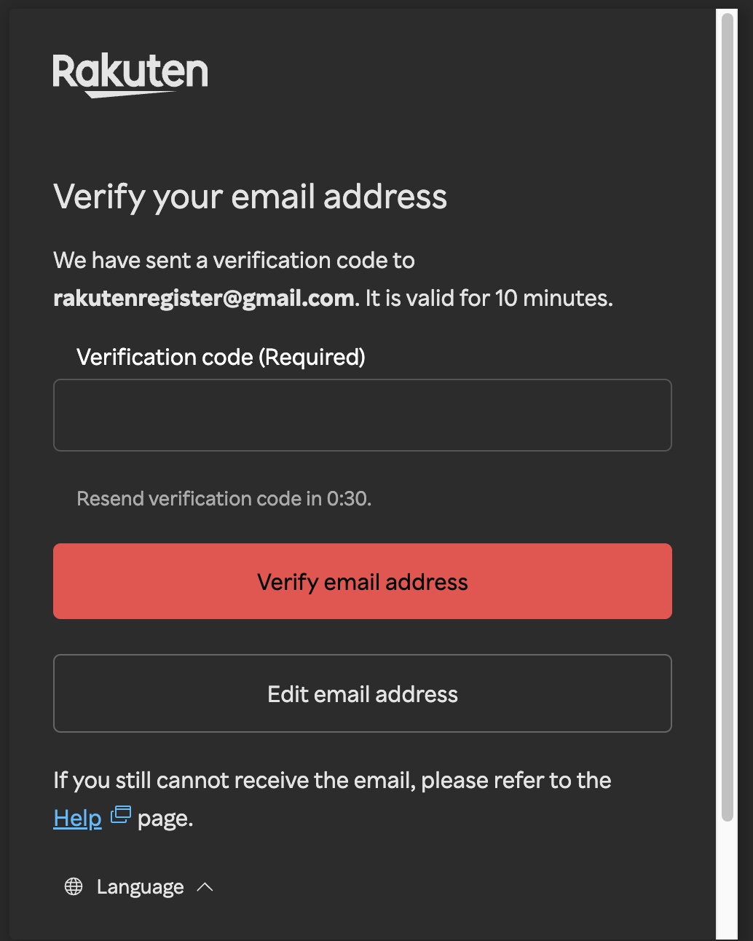Click the rakutenregister@gmail.com email text
Viewport: 753px width, 941px height.
point(203,298)
